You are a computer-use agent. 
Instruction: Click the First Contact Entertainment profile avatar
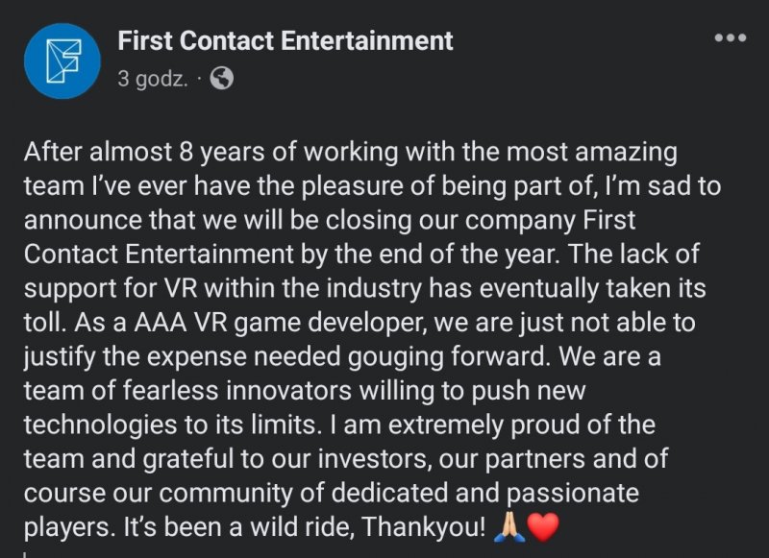point(62,61)
